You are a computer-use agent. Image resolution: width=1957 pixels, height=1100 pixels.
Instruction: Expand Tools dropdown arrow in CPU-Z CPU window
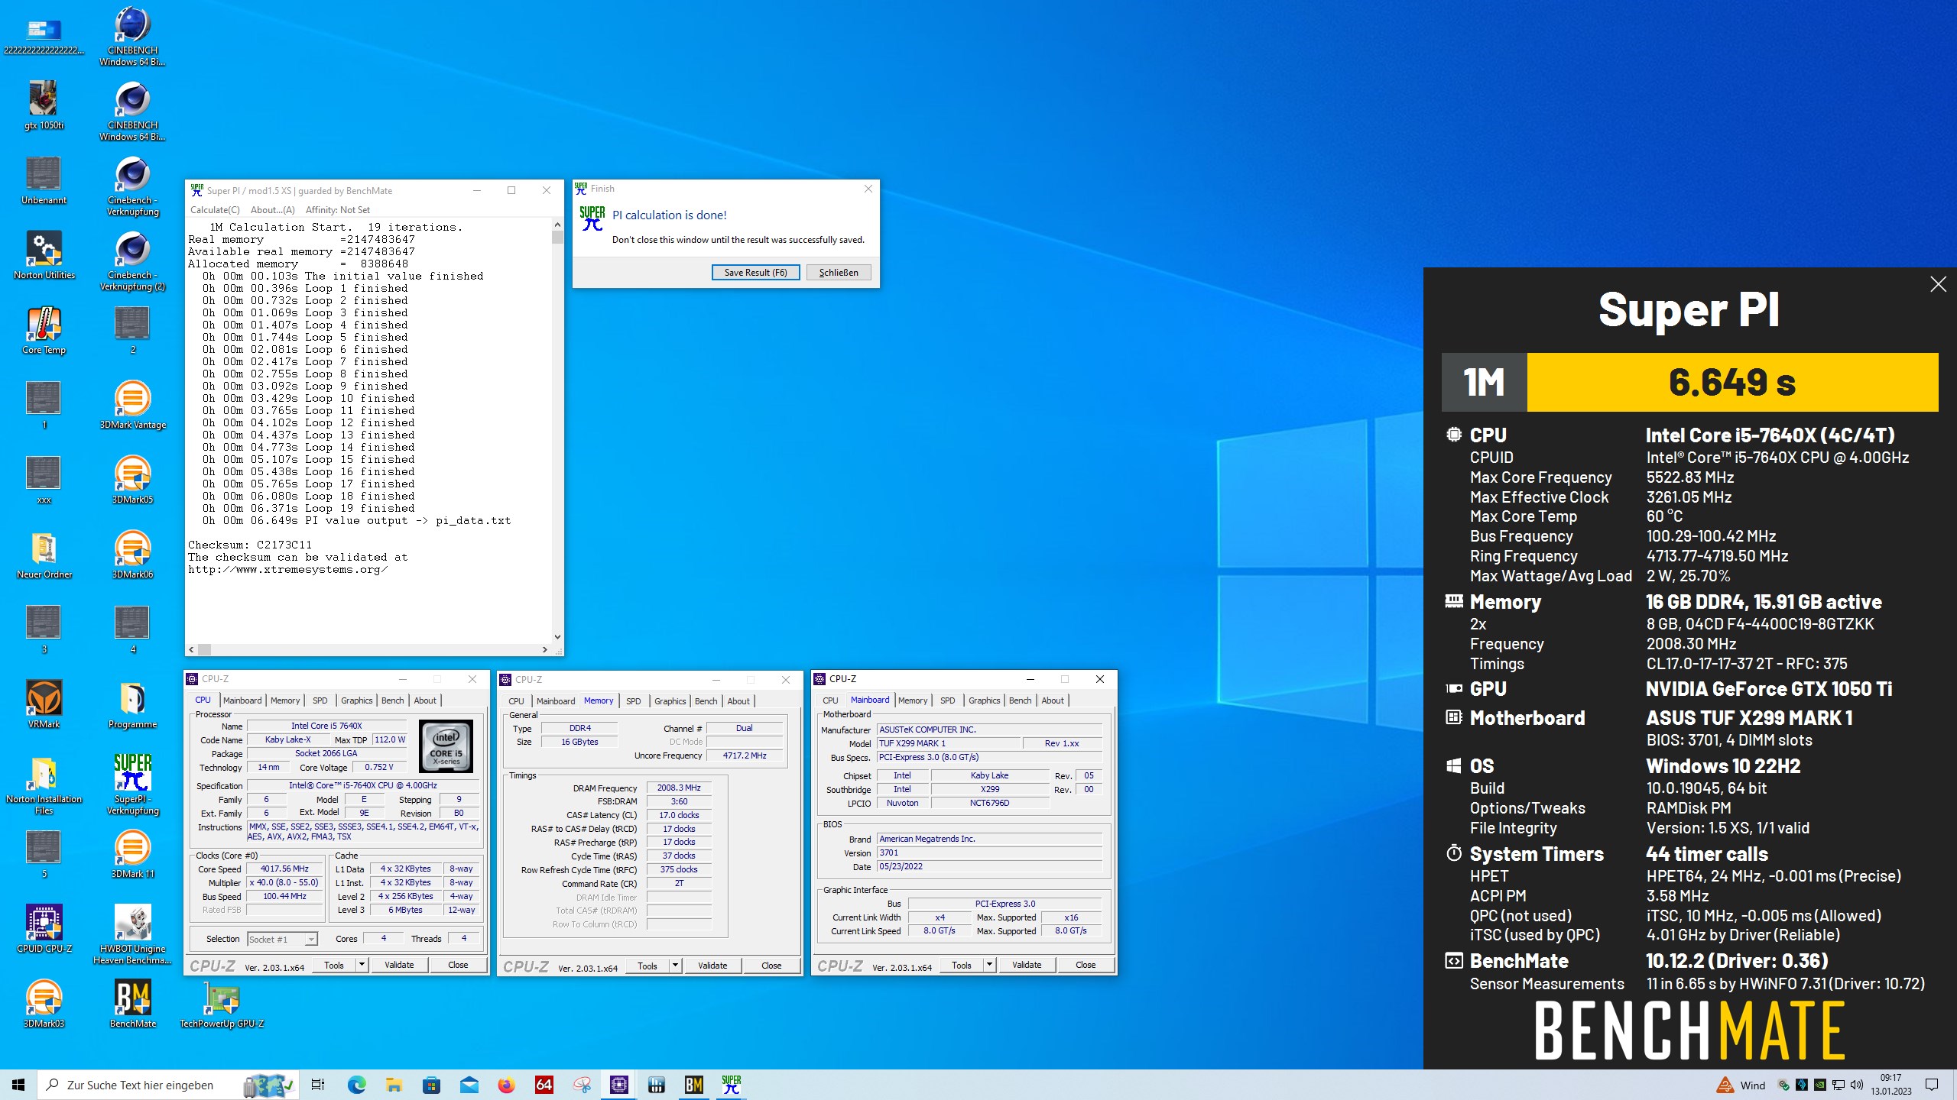[x=362, y=965]
